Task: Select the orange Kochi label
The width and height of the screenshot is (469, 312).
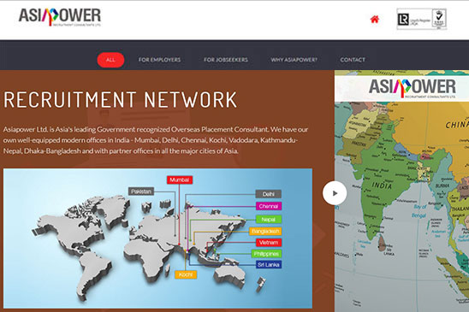Action: pos(186,274)
